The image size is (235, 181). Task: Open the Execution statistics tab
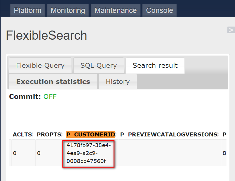(x=53, y=81)
